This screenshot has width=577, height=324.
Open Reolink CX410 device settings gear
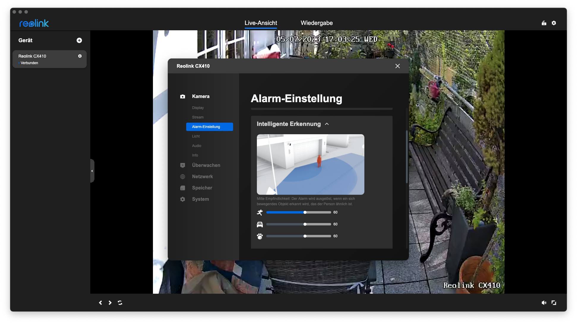pos(80,56)
